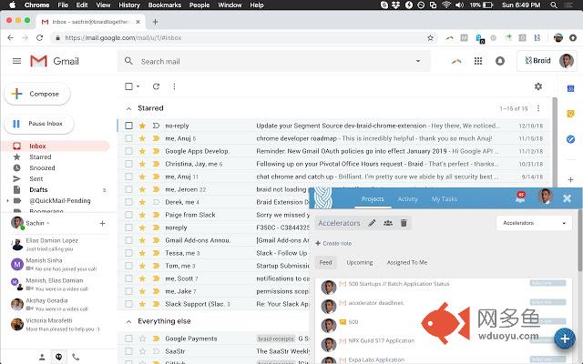This screenshot has width=583, height=364.
Task: Open the Braid notifications bell
Action: pyautogui.click(x=520, y=197)
